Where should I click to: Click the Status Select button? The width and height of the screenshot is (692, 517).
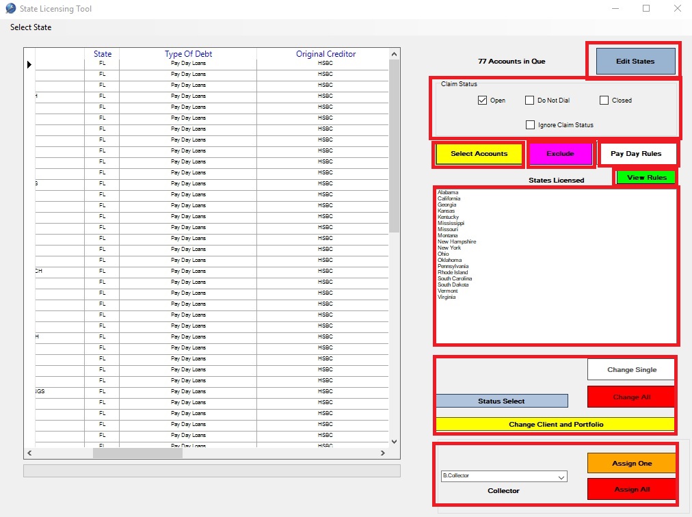click(x=501, y=400)
